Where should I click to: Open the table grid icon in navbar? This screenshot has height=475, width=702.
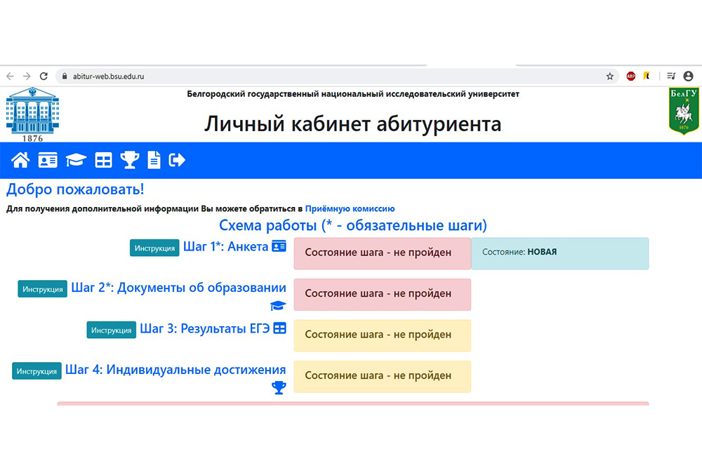click(103, 161)
